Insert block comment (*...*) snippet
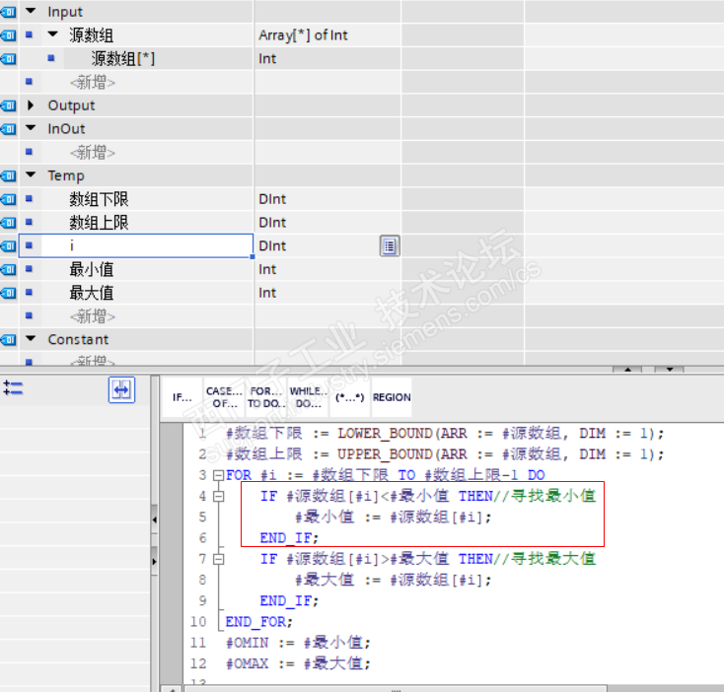 point(349,397)
